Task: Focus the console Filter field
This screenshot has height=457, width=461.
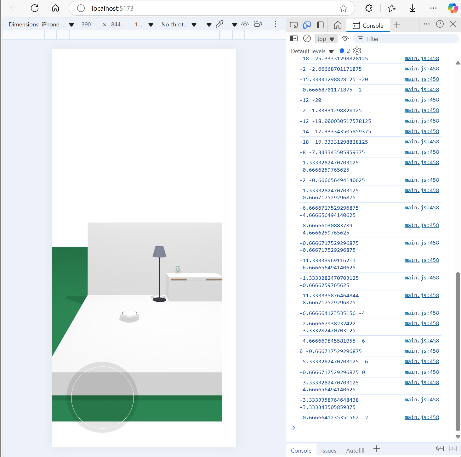Action: point(406,39)
